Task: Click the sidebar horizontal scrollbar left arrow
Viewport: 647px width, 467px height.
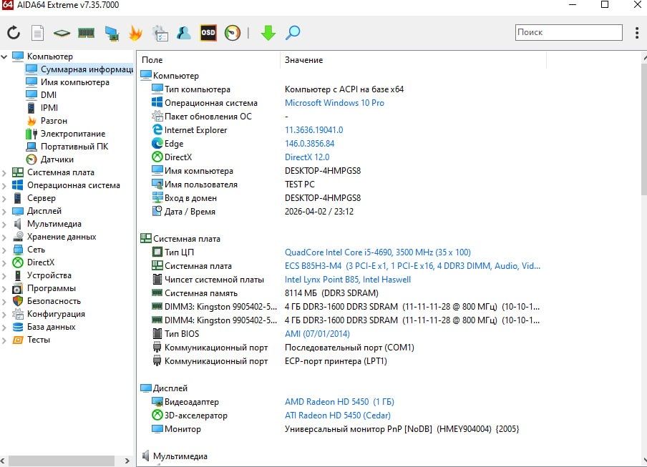Action: pos(3,461)
